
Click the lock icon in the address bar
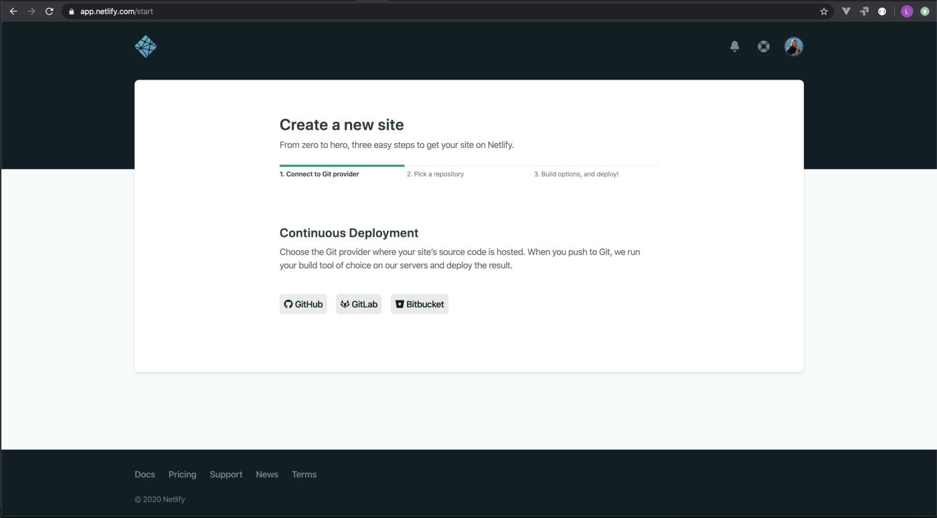tap(72, 11)
